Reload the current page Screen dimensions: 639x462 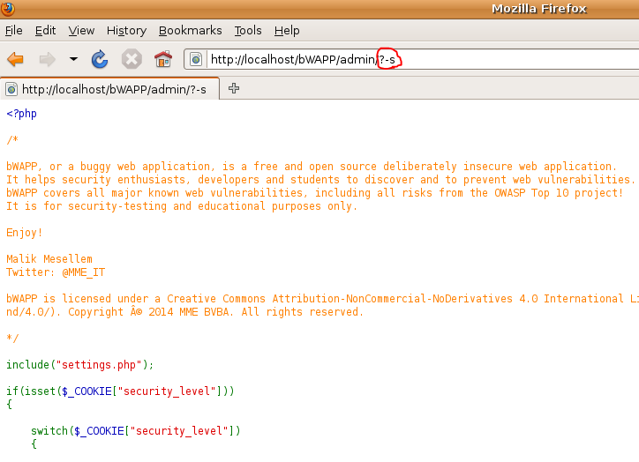click(100, 59)
